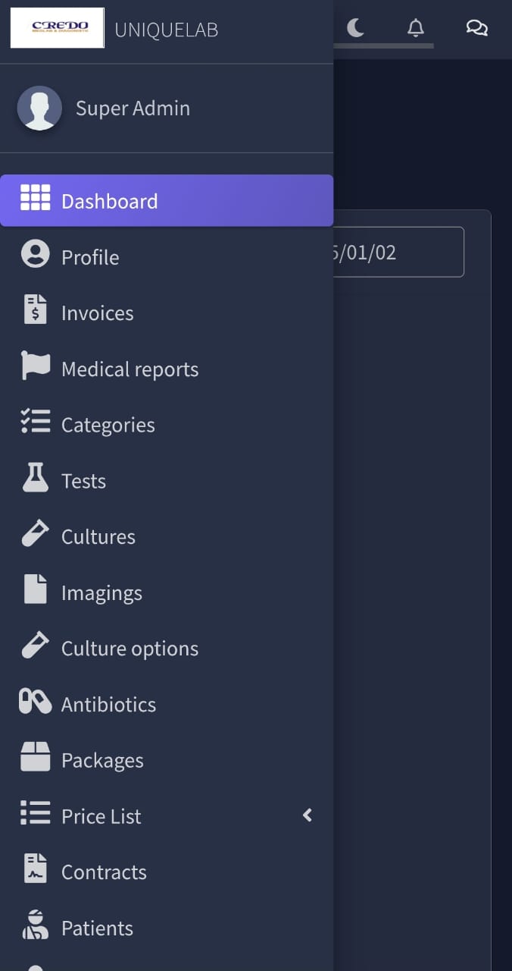Open the chat messages icon
512x971 pixels.
click(x=476, y=28)
